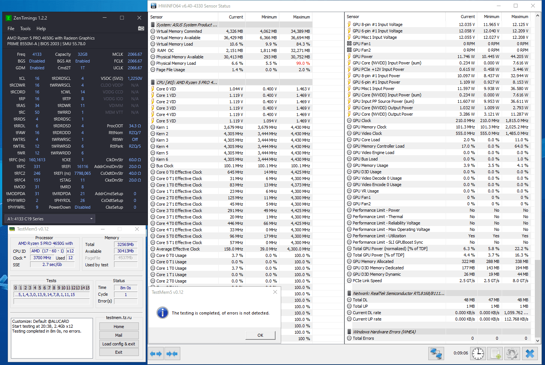The image size is (545, 365).
Task: Click the TestMem5 log text box
Action: tap(52, 338)
